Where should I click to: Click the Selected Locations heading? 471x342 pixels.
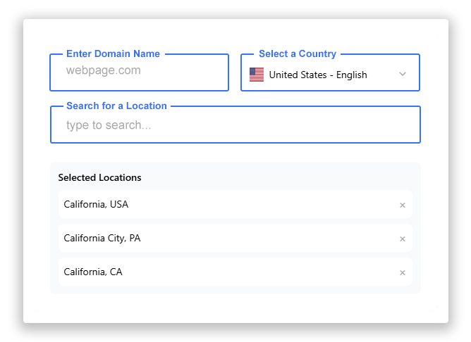click(99, 177)
